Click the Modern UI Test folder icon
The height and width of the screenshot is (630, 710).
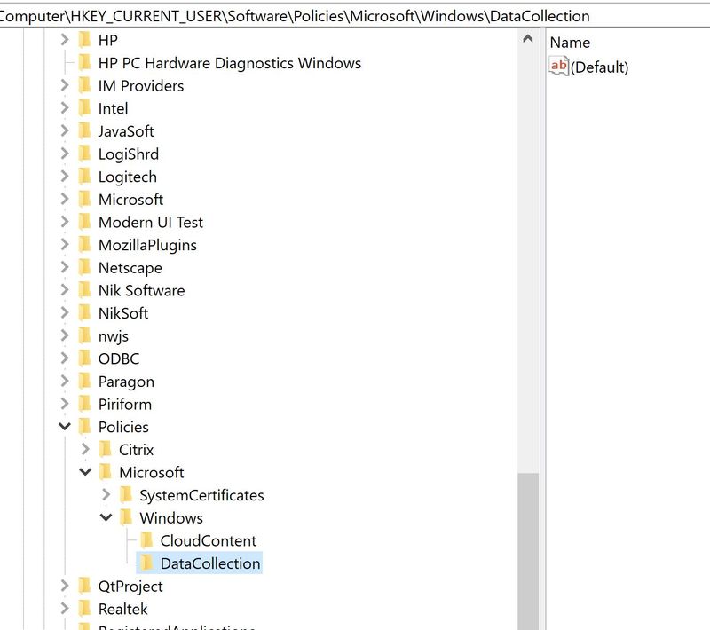coord(84,222)
